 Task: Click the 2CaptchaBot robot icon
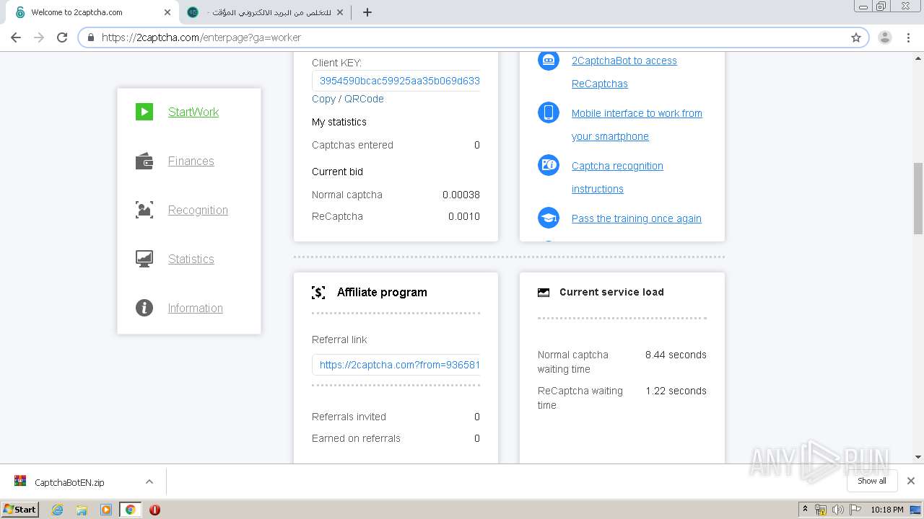549,60
